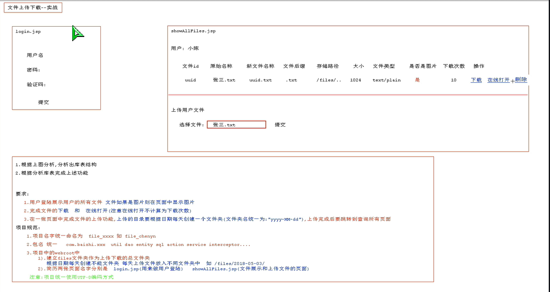Click the 原始名称 column header

point(221,66)
